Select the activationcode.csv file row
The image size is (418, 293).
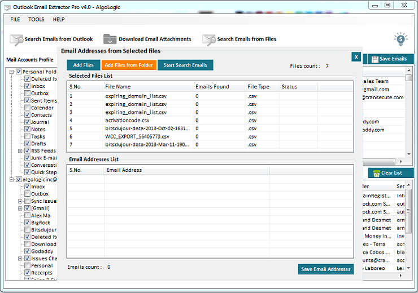click(x=127, y=120)
